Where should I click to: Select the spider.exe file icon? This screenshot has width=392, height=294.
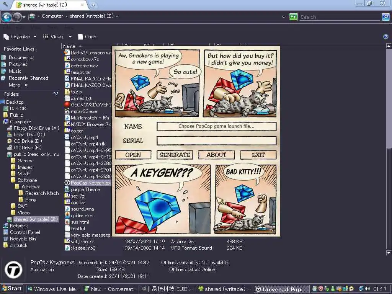(67, 215)
